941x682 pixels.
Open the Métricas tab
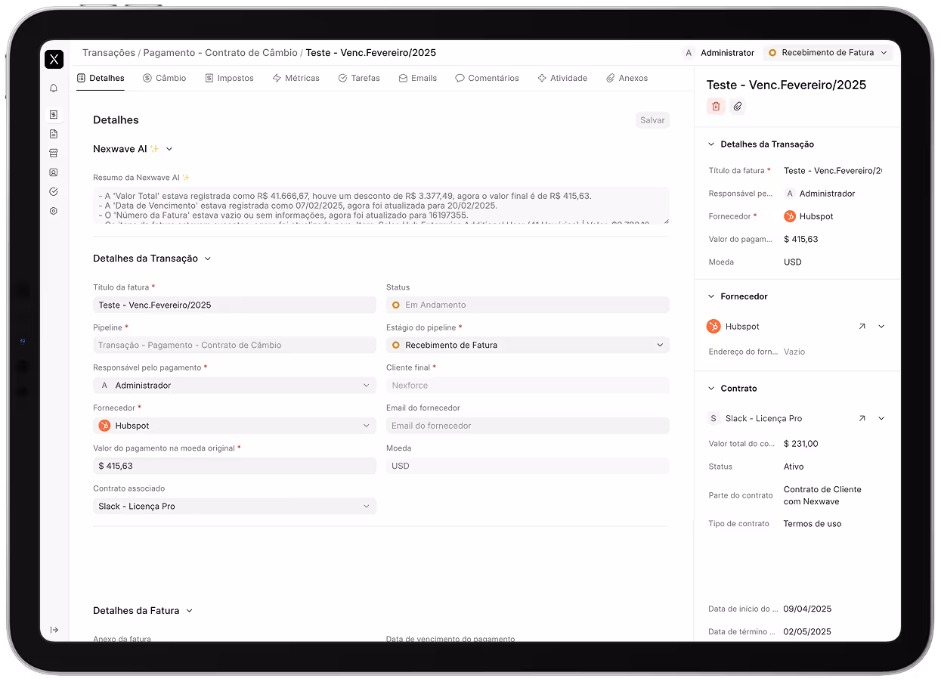click(296, 78)
